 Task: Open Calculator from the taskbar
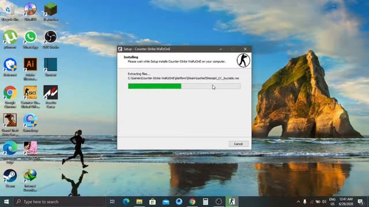tap(205, 202)
